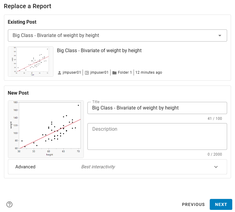Click the "Best interactivity" text
The width and height of the screenshot is (235, 212).
point(98,167)
